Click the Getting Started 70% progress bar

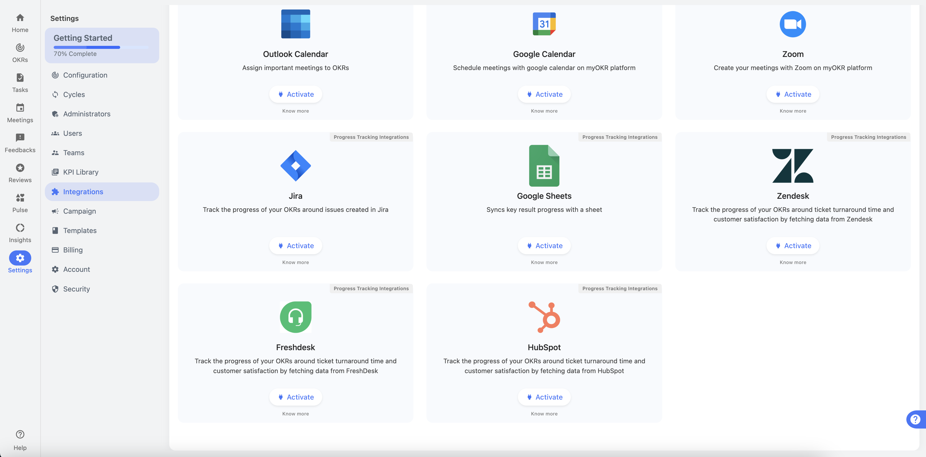(101, 47)
